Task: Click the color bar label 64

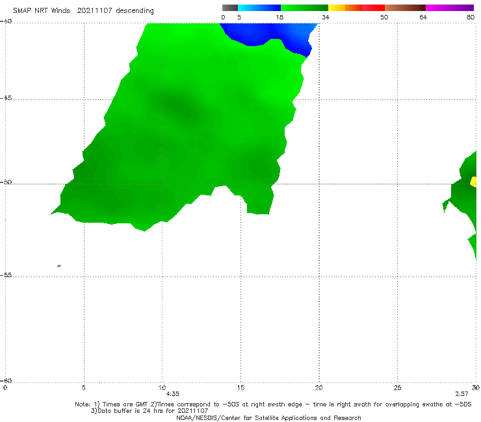Action: click(x=423, y=17)
